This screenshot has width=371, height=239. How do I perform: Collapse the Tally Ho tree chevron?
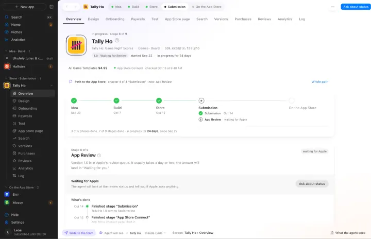point(52,86)
